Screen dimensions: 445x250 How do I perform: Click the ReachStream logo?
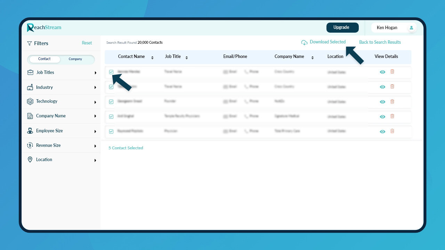click(x=44, y=27)
